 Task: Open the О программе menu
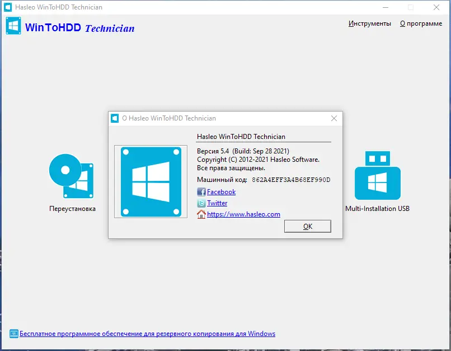(x=421, y=23)
